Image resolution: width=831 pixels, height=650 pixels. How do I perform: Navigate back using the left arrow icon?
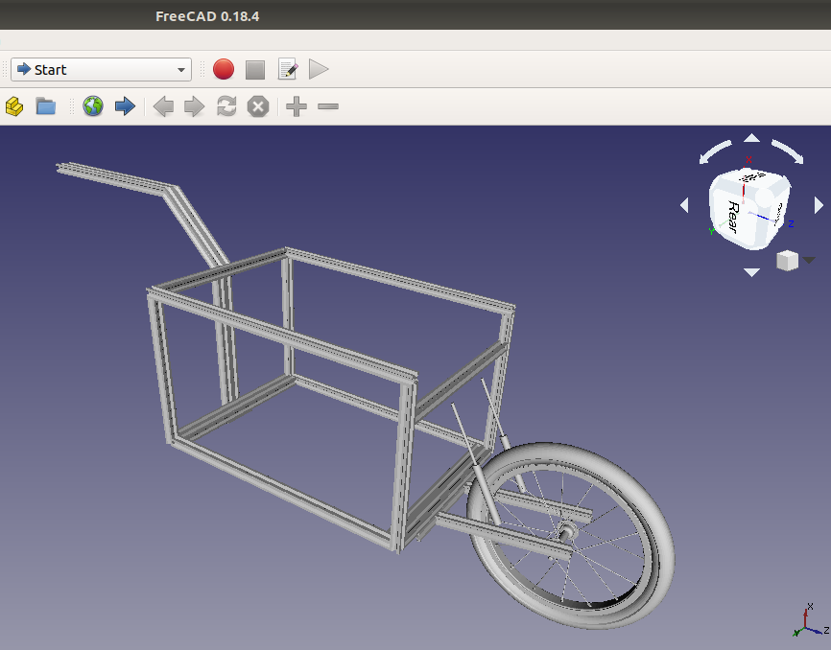coord(163,106)
